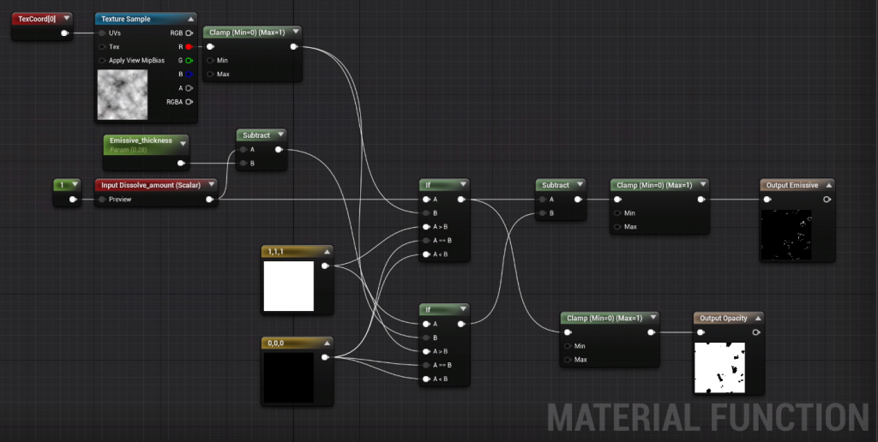This screenshot has height=442, width=878.
Task: Click the Apply View MipBias input pin
Action: pyautogui.click(x=103, y=61)
